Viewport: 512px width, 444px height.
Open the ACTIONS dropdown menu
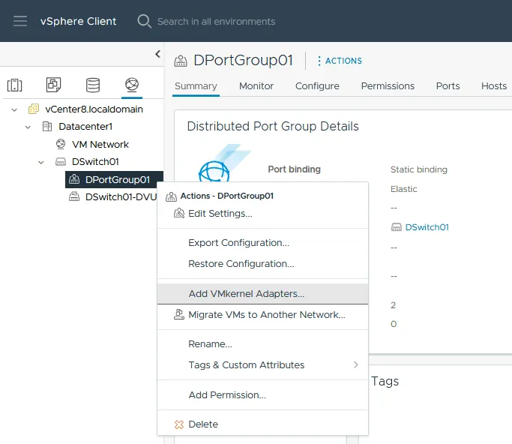340,61
